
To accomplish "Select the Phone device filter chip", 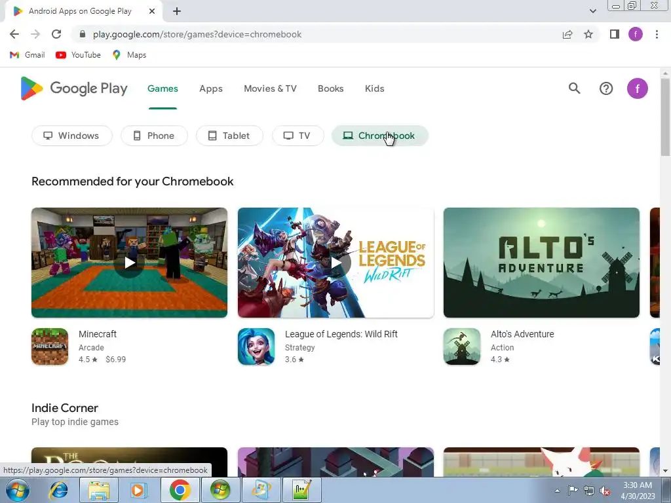I will coord(154,136).
